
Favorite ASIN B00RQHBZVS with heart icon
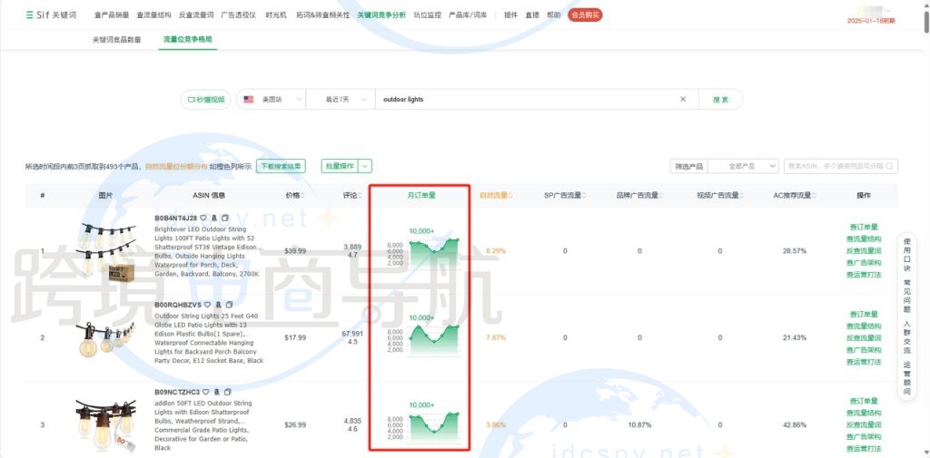[208, 305]
